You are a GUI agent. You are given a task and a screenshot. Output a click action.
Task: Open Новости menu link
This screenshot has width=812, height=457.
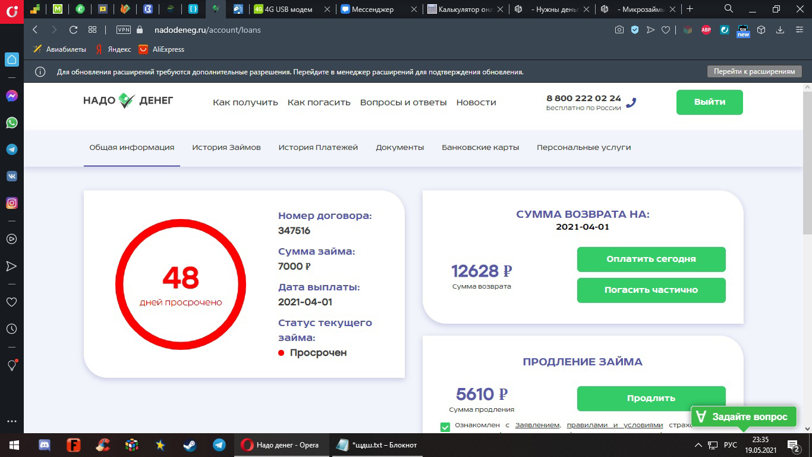point(476,102)
